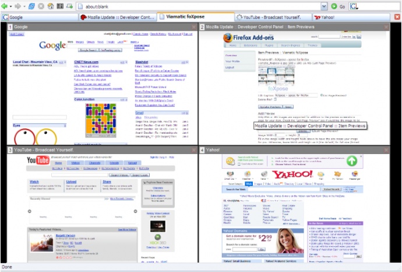Close the Yahoo! preview panel

(x=386, y=150)
